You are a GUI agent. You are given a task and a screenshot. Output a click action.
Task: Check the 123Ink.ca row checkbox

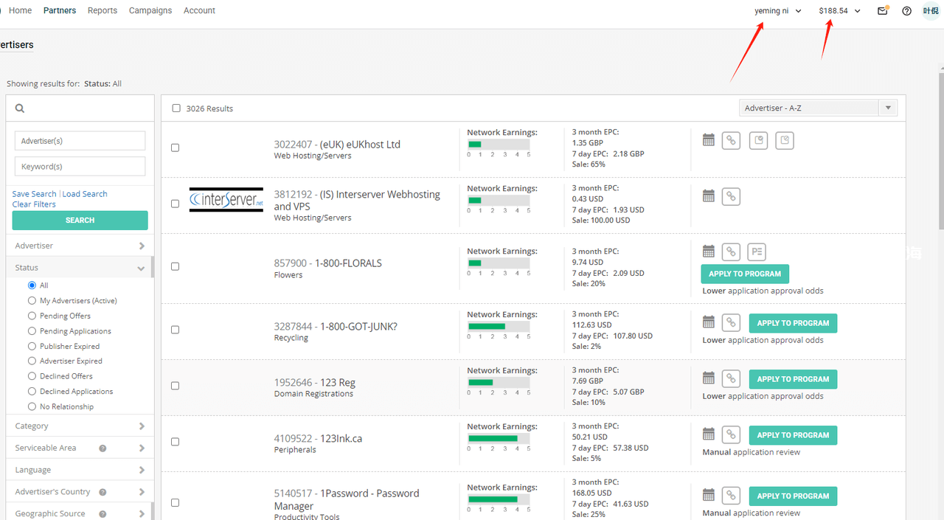pos(176,442)
